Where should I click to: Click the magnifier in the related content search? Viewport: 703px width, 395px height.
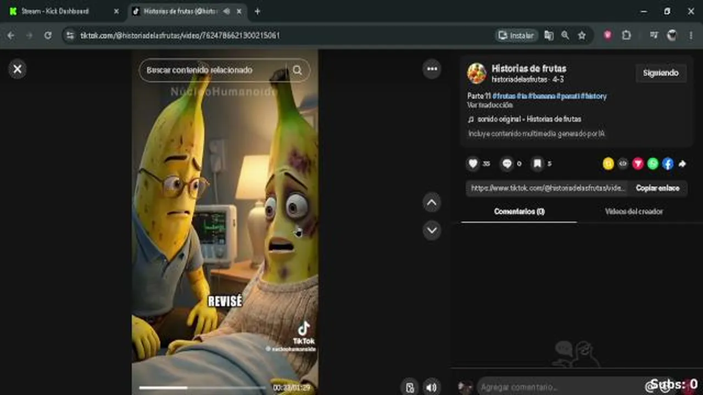[297, 70]
